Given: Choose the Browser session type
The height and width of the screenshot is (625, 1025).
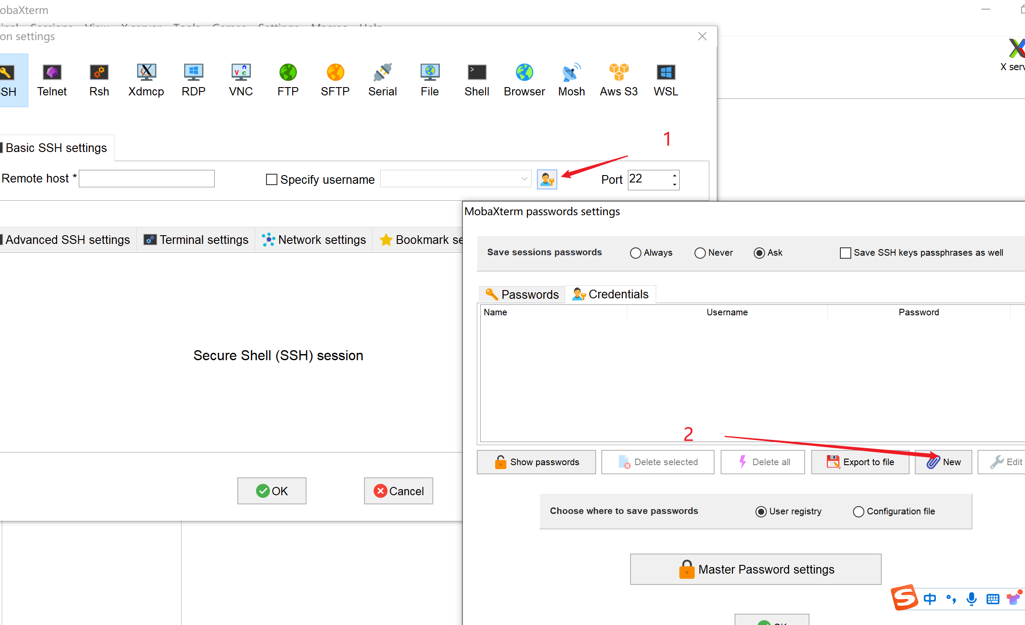Looking at the screenshot, I should 524,80.
